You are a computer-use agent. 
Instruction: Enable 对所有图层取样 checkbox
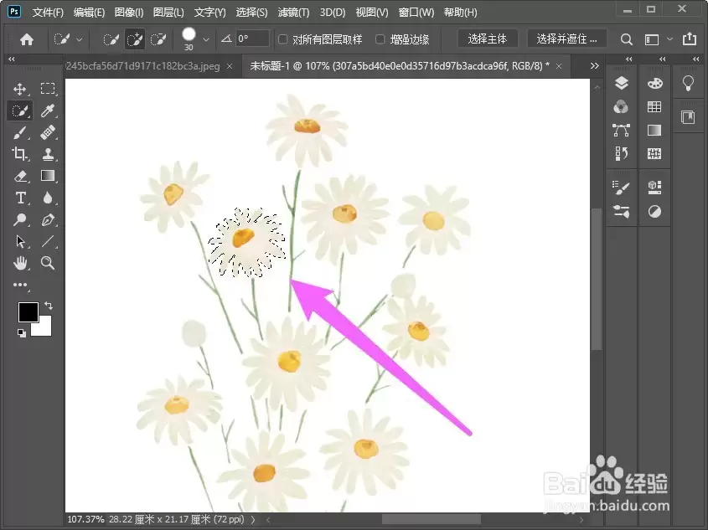(x=282, y=39)
